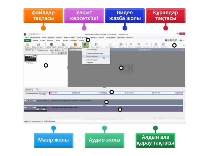209x156 pixels.
Task: Open dropdown arrow beside Аудио эффекты button
Action: (x=117, y=45)
